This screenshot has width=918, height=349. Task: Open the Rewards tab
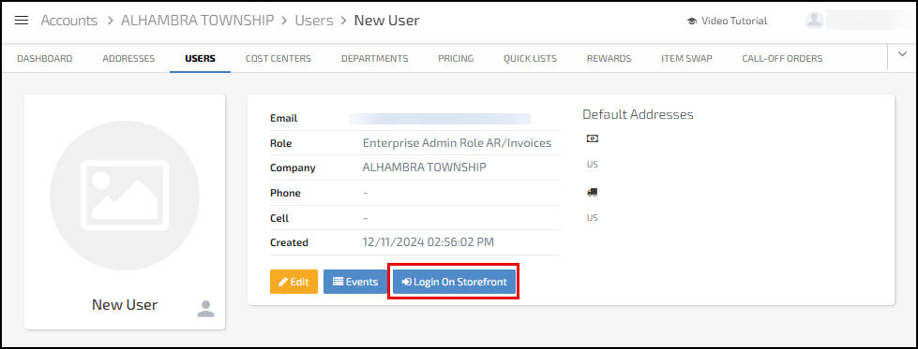[x=609, y=58]
